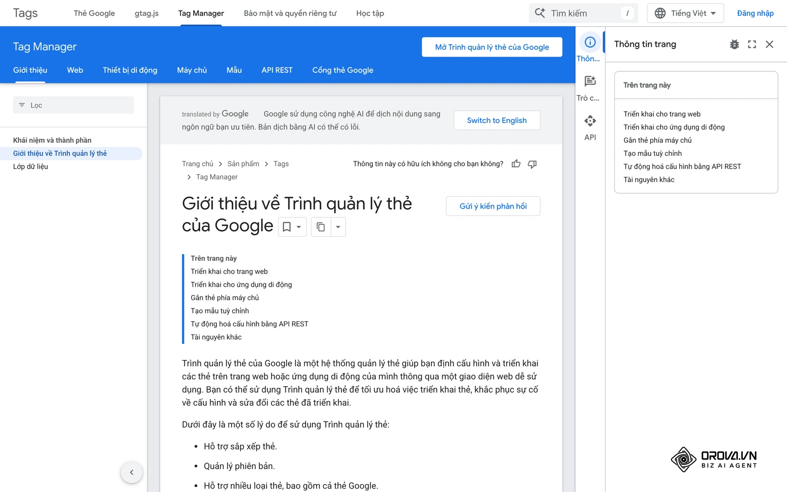The height and width of the screenshot is (492, 787).
Task: Select the Cổng thẻ Google sub-tab
Action: [x=343, y=70]
